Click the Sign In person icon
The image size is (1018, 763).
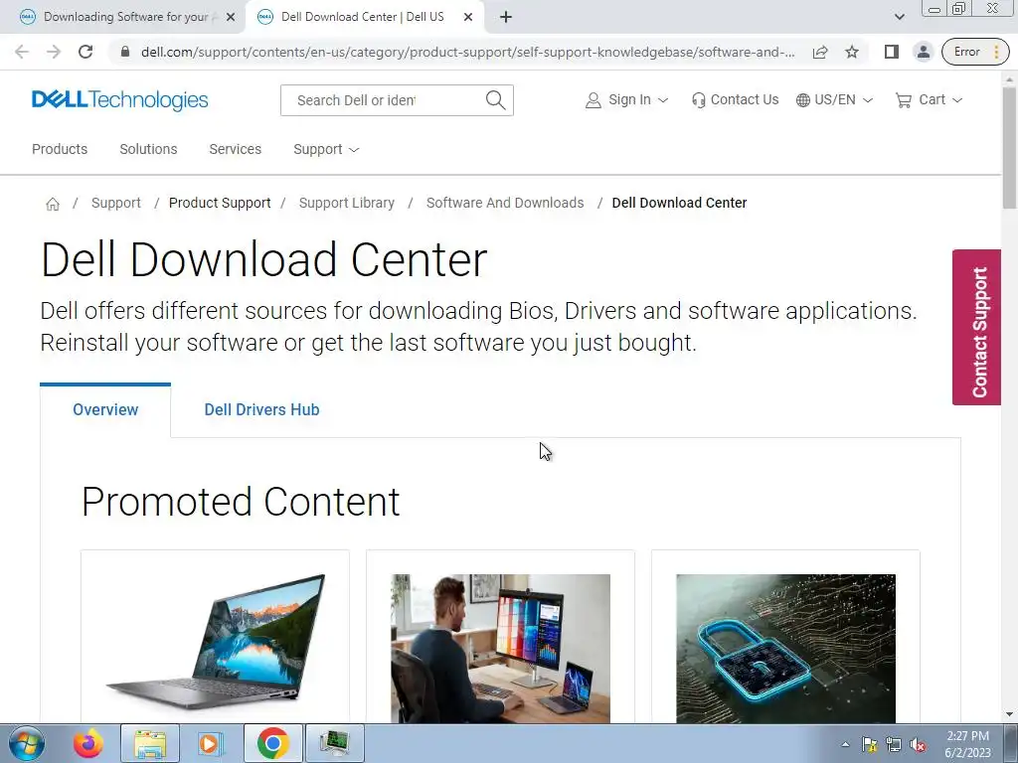593,100
